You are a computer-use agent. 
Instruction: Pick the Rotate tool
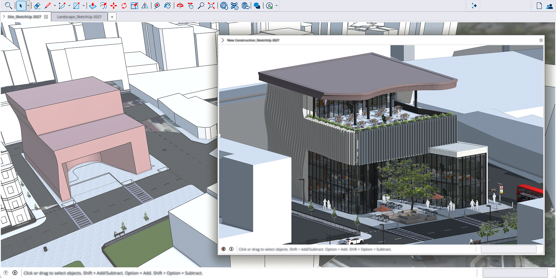[x=124, y=6]
